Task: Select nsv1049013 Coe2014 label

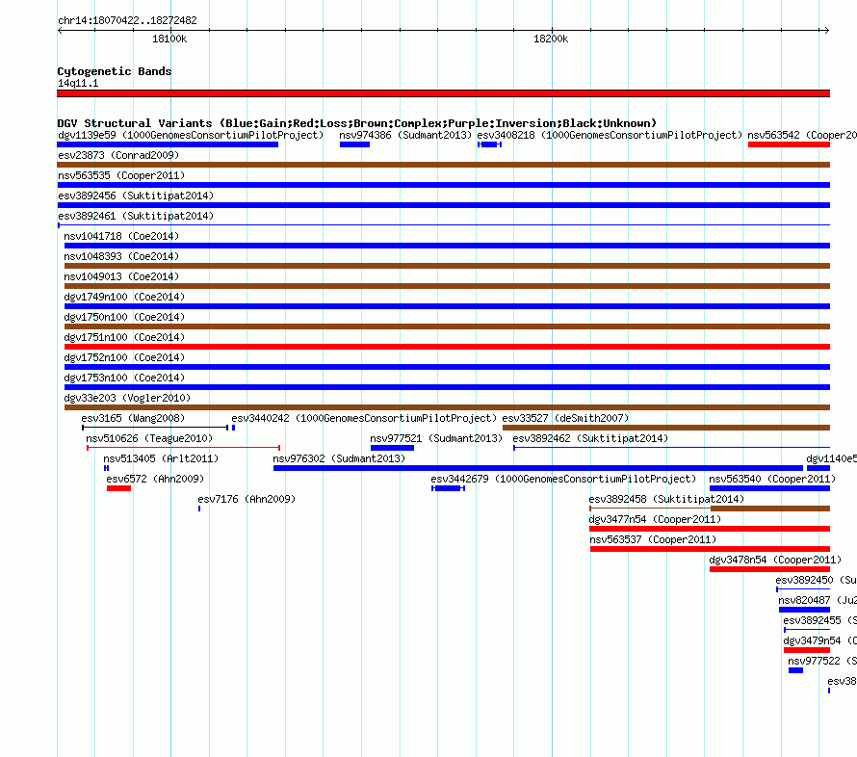Action: [x=121, y=276]
